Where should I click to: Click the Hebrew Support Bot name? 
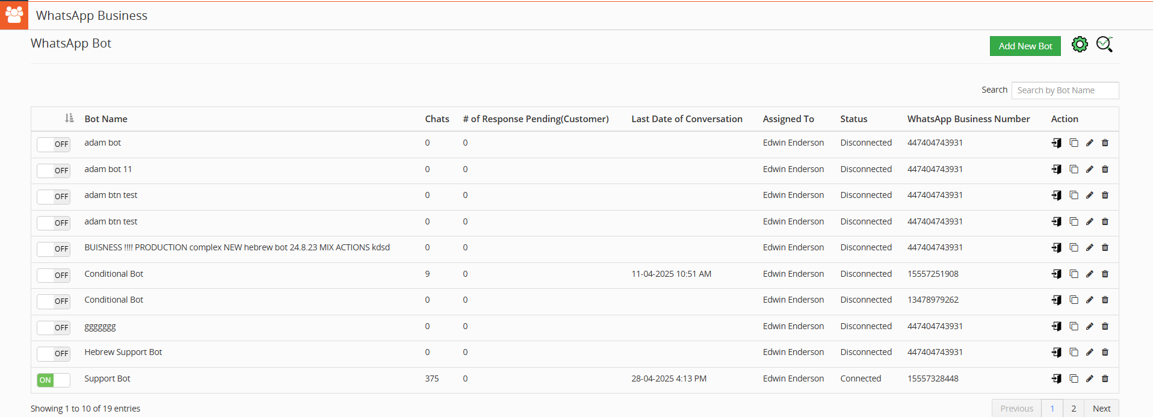123,352
